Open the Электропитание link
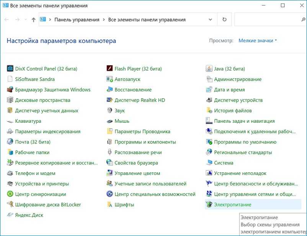 (x=232, y=205)
